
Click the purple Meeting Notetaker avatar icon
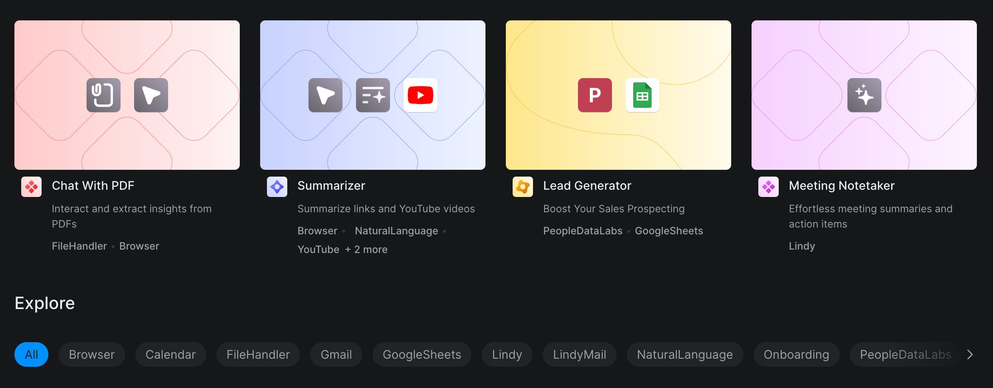(769, 187)
